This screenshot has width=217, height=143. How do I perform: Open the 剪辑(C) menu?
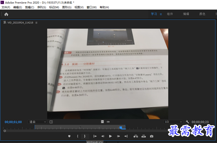coord(30,7)
